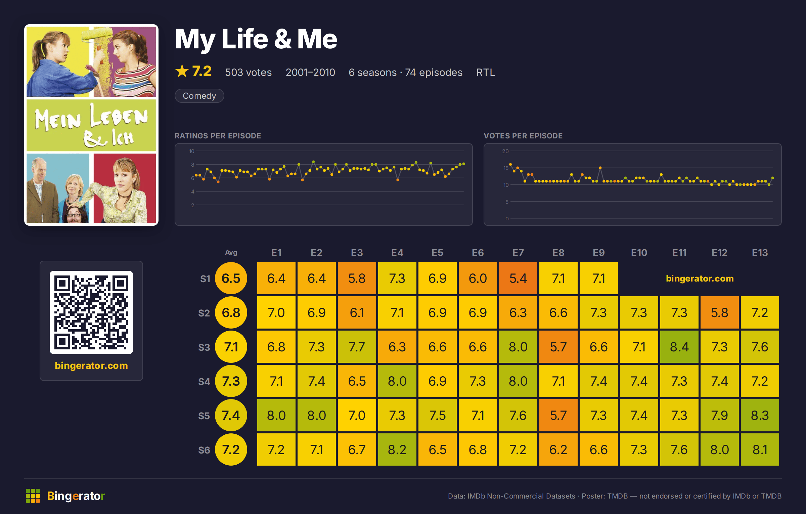The width and height of the screenshot is (806, 514).
Task: Click the Ratings Per Episode chart
Action: pyautogui.click(x=324, y=184)
